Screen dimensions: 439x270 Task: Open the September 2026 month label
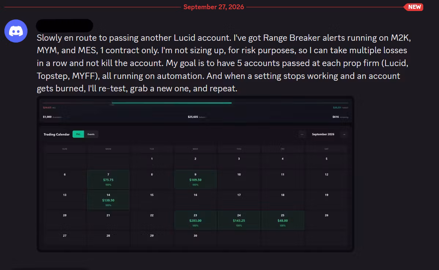click(x=323, y=134)
